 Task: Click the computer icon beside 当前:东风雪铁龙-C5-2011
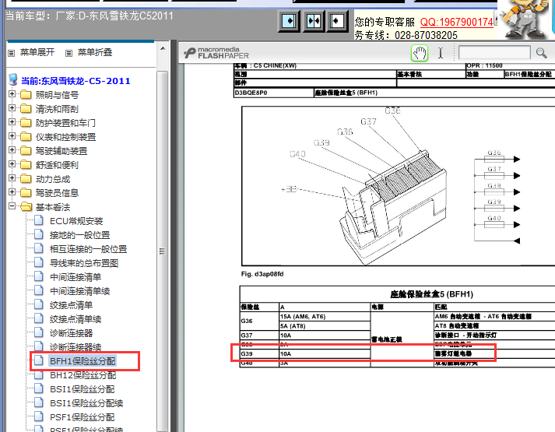(x=13, y=80)
